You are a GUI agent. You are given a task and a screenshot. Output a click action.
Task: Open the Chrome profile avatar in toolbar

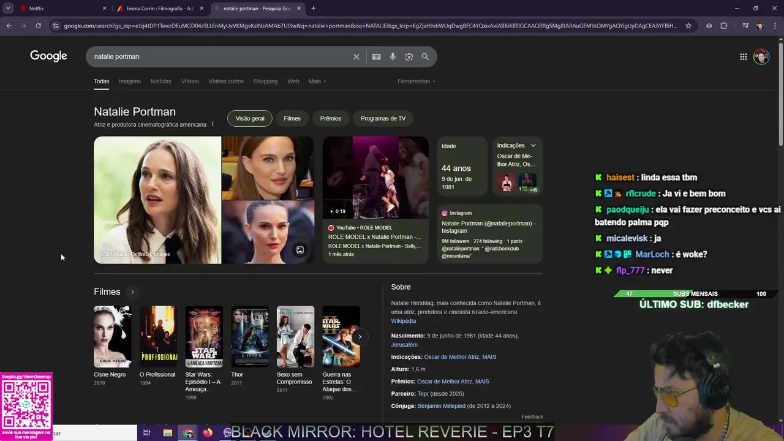760,26
